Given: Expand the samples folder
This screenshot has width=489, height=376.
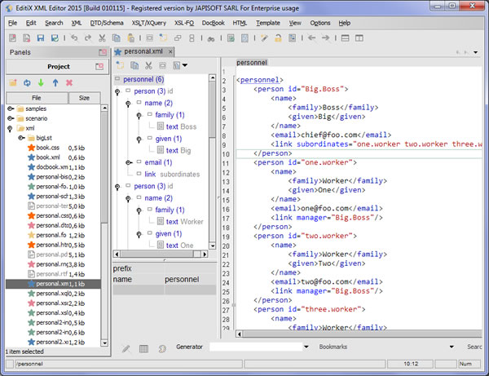Looking at the screenshot, I should (11, 108).
